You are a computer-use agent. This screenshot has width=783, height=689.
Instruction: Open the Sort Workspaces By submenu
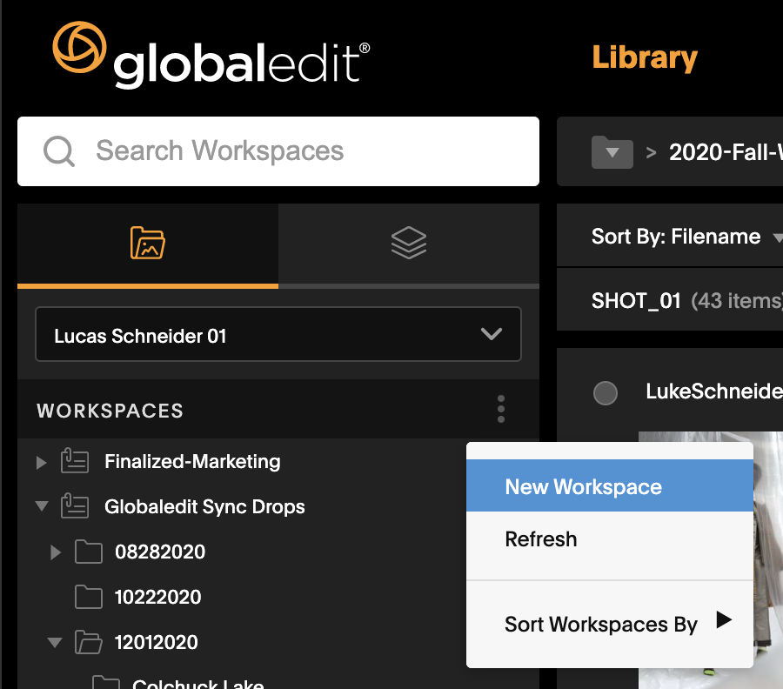point(609,624)
